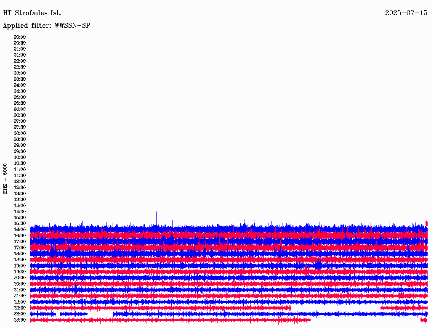Screen dimensions: 431x328
Task: Click the 22:00 time label
Action: 20,302
